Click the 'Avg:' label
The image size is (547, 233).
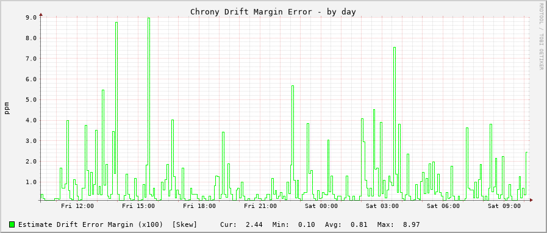(x=333, y=224)
